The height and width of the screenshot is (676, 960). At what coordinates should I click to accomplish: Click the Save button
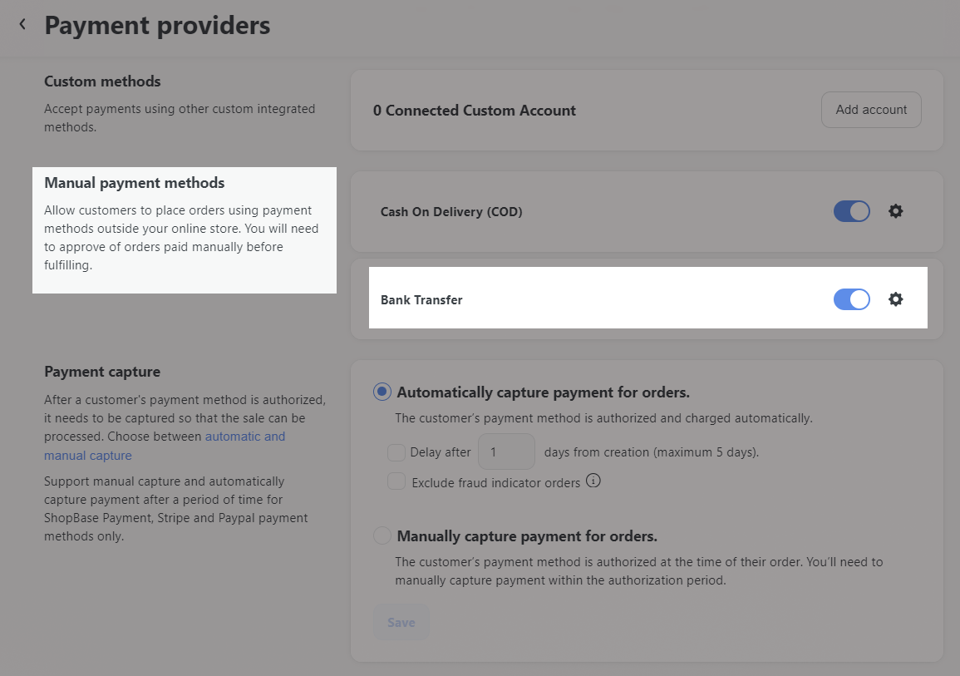(401, 622)
